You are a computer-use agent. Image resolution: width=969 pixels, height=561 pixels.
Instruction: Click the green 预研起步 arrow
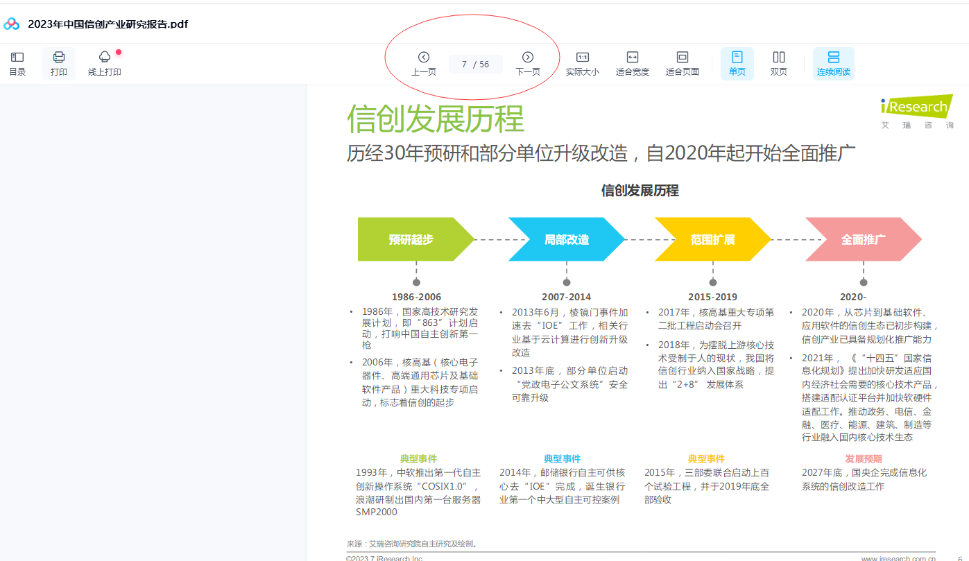click(x=413, y=239)
